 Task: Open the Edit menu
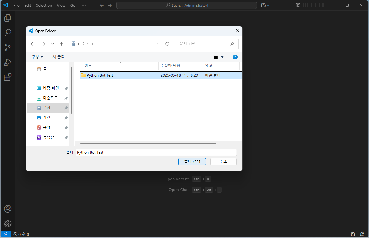pyautogui.click(x=28, y=5)
